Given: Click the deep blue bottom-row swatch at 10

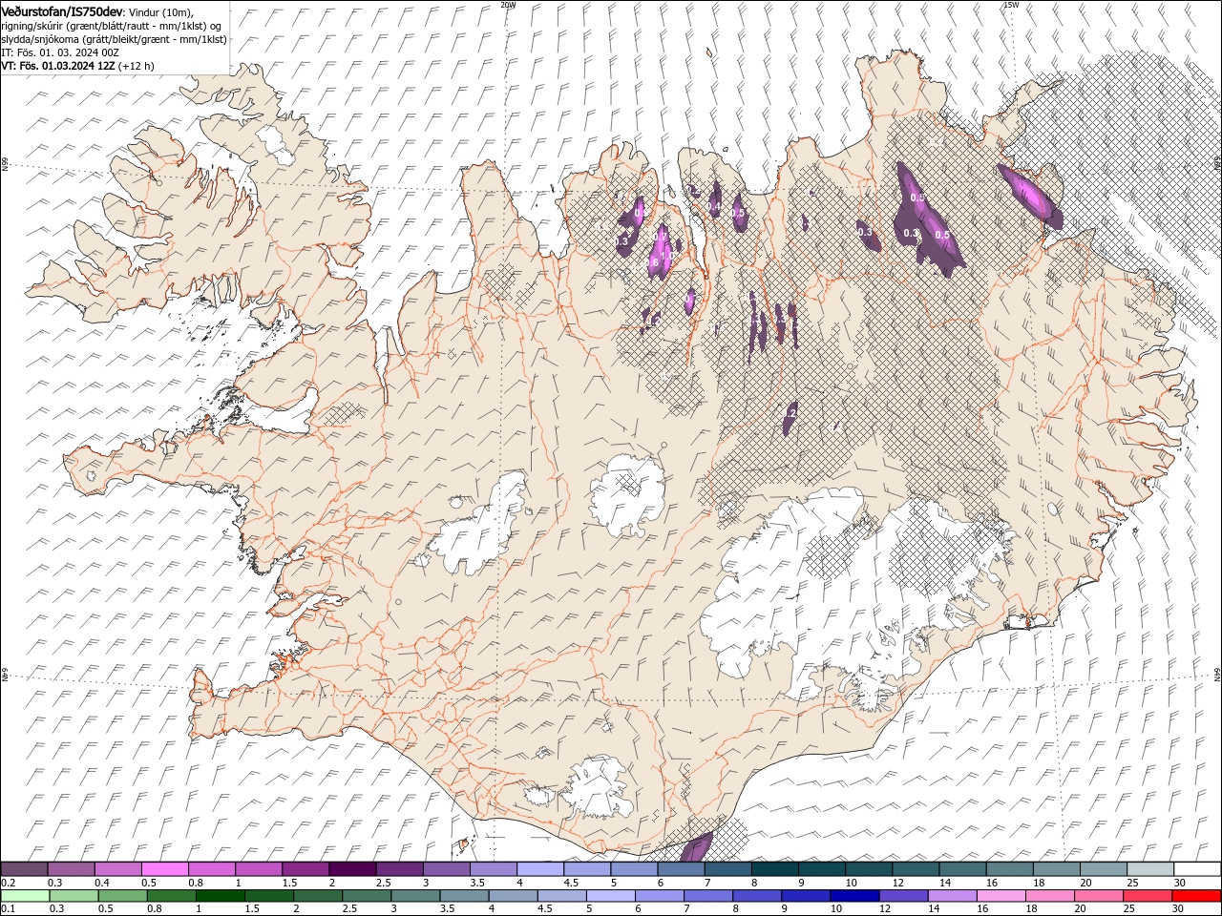Looking at the screenshot, I should pyautogui.click(x=854, y=896).
